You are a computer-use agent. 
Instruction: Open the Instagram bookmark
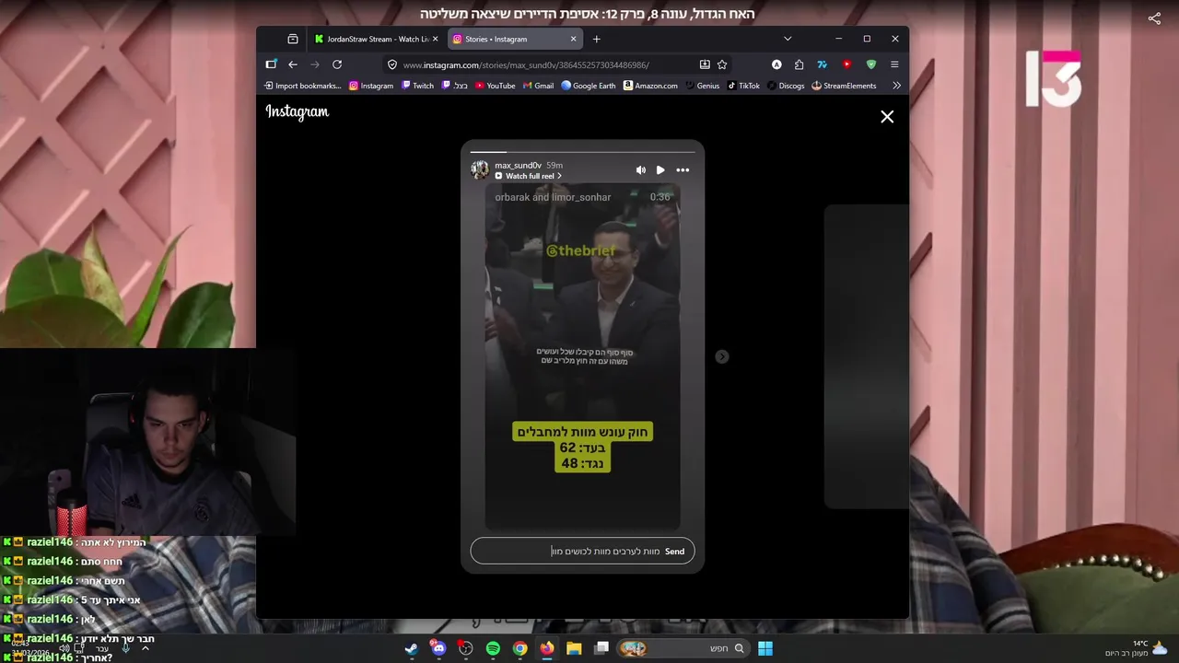(x=371, y=86)
